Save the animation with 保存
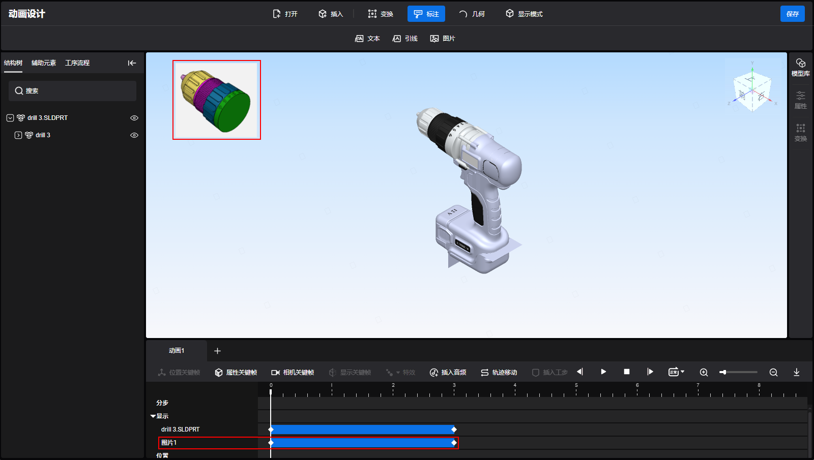The image size is (814, 460). coord(793,14)
